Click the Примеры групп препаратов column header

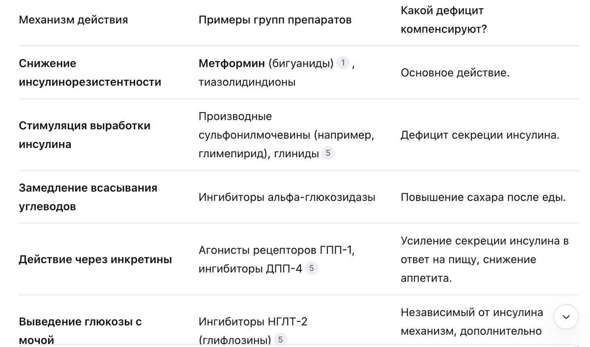(x=275, y=20)
